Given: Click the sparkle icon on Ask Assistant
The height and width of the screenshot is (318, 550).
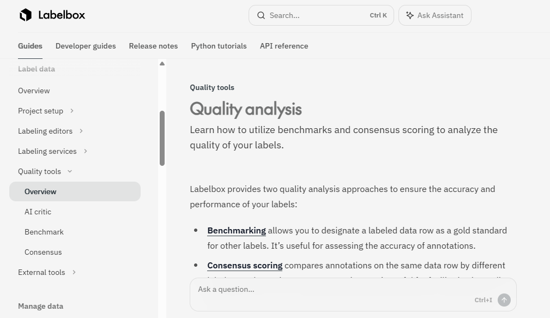Looking at the screenshot, I should (x=410, y=15).
